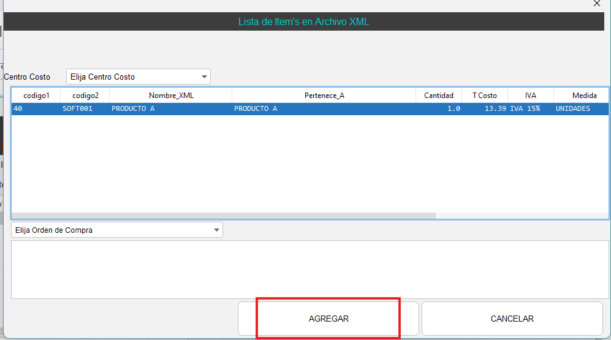The height and width of the screenshot is (340, 611).
Task: Sort by the Nombre_XML column header
Action: click(170, 95)
